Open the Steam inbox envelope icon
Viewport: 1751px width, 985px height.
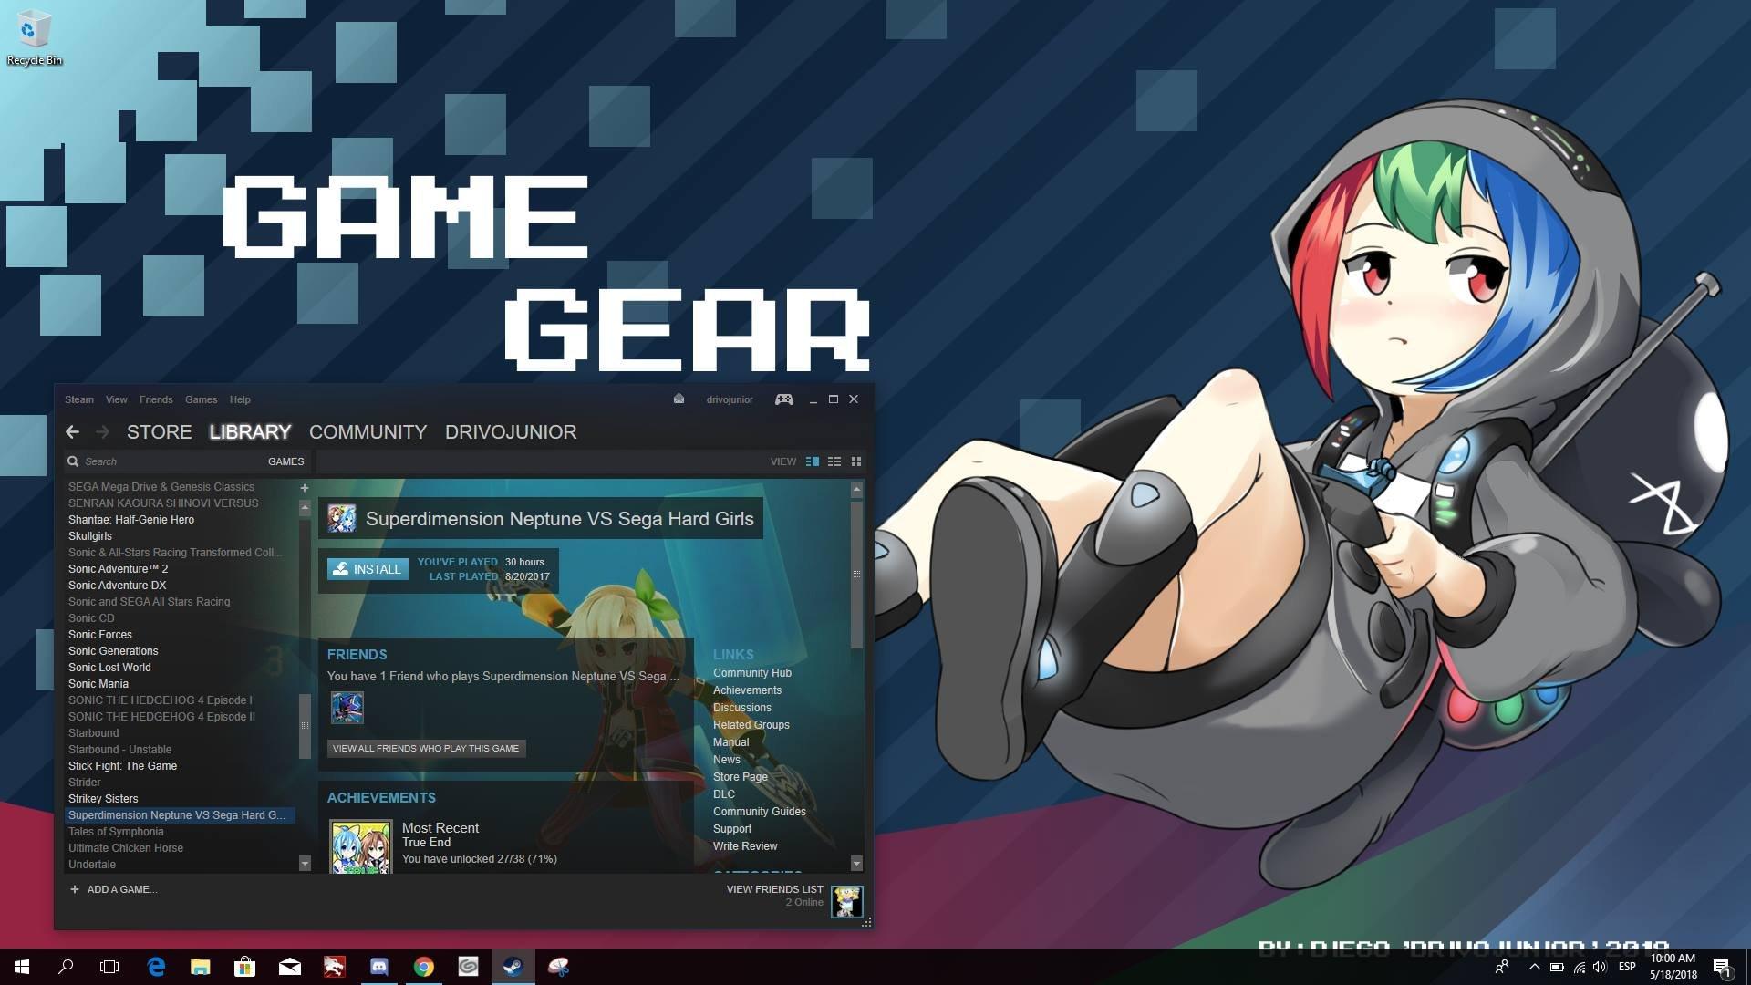[679, 399]
